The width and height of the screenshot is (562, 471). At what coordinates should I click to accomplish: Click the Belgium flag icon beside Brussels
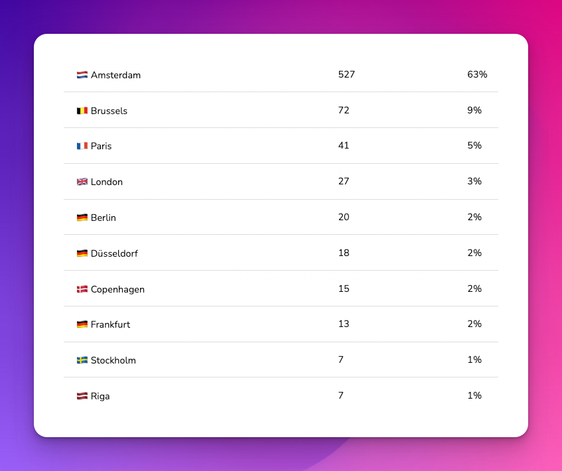[x=82, y=111]
